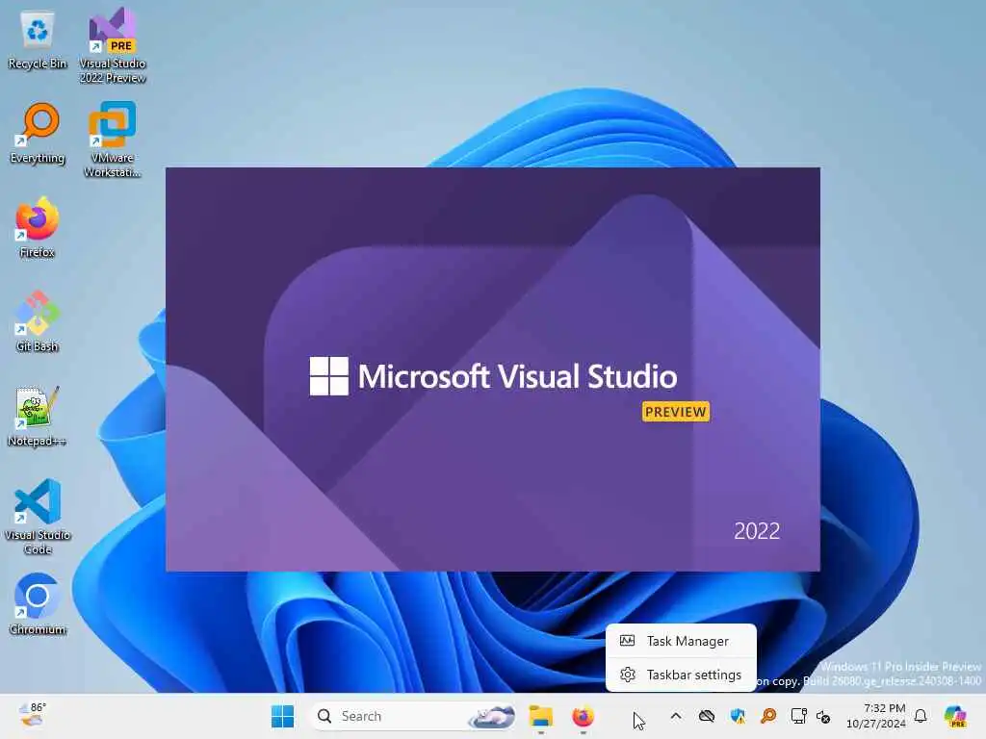Open the Windows Start menu

pyautogui.click(x=282, y=716)
